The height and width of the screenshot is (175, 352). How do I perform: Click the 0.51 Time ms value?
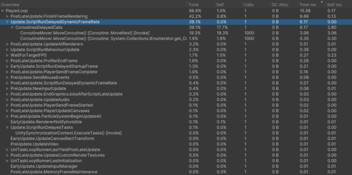pyautogui.click(x=304, y=44)
